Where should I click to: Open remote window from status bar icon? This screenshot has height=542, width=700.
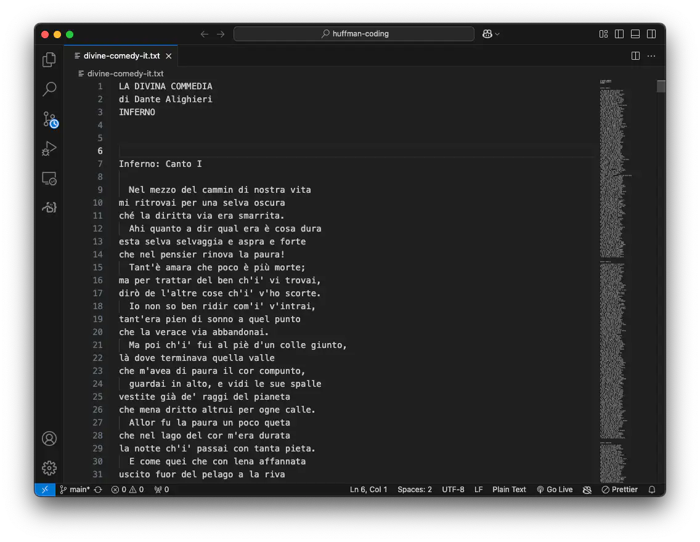[x=44, y=490]
